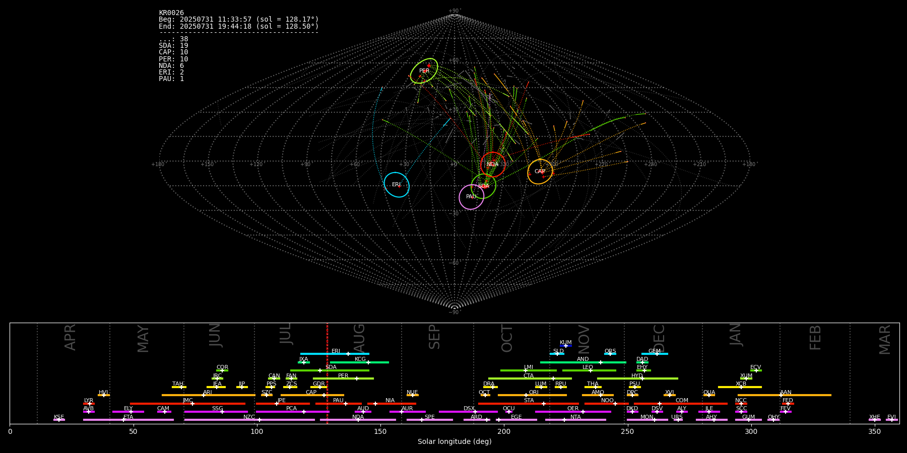Click the AAN orange bar in the timeline
The width and height of the screenshot is (907, 453).
tap(785, 395)
